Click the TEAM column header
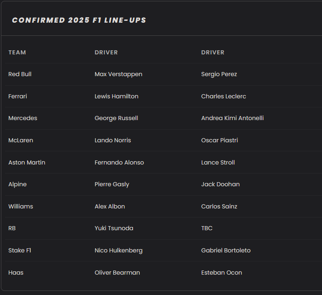 pyautogui.click(x=17, y=53)
